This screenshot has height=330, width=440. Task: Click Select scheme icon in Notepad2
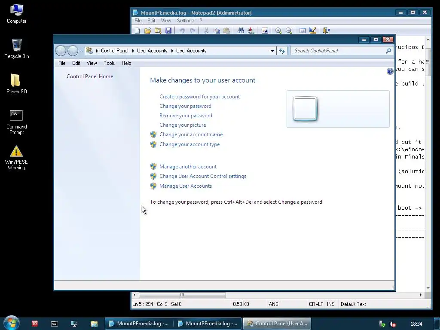click(x=302, y=31)
